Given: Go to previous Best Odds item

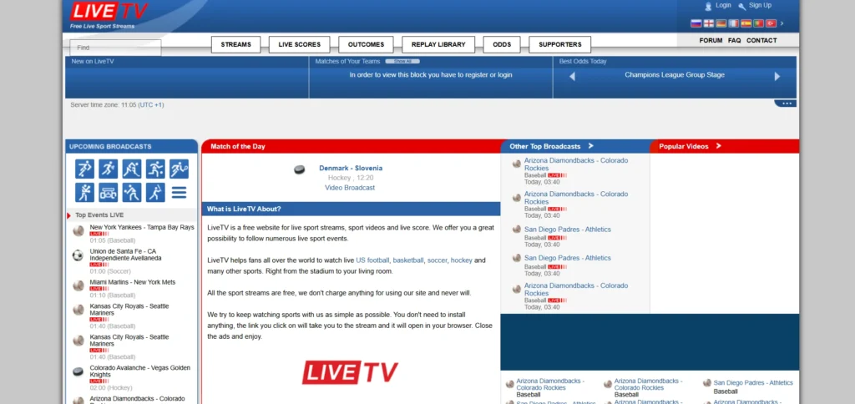Looking at the screenshot, I should [x=572, y=76].
